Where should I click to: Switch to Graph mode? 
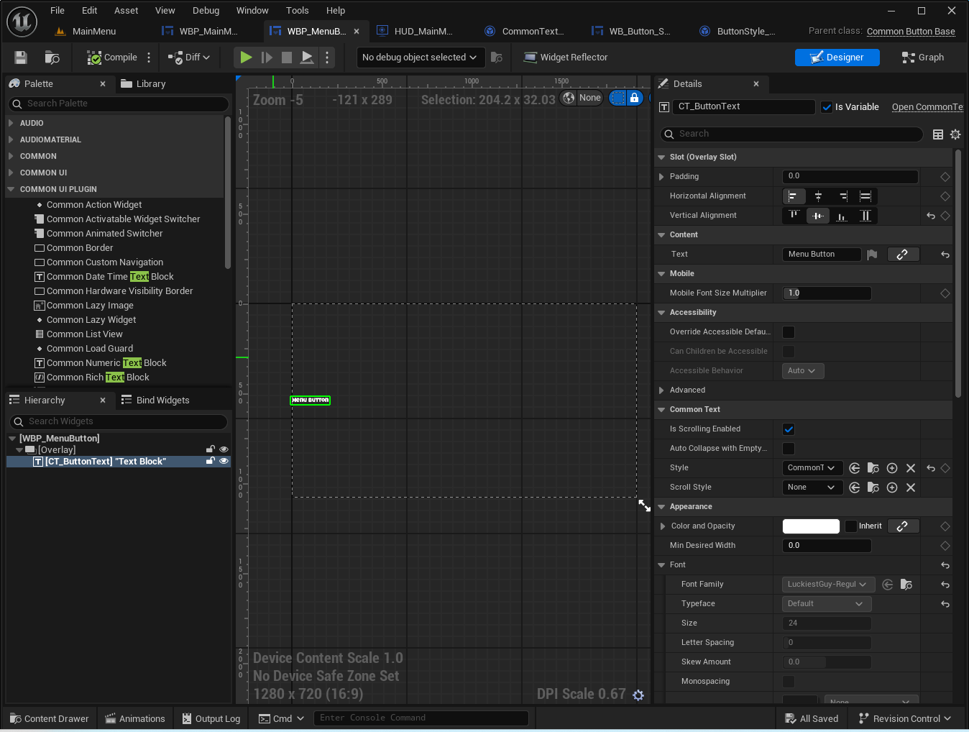(x=923, y=58)
